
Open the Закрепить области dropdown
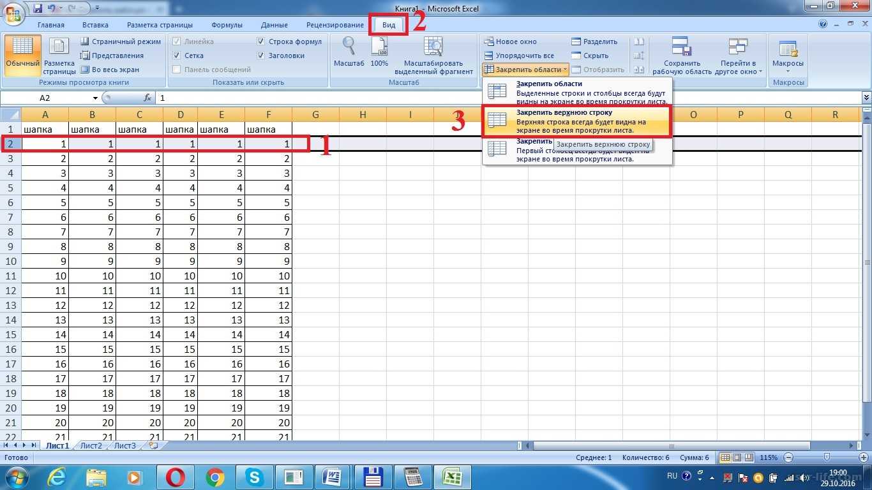point(525,70)
